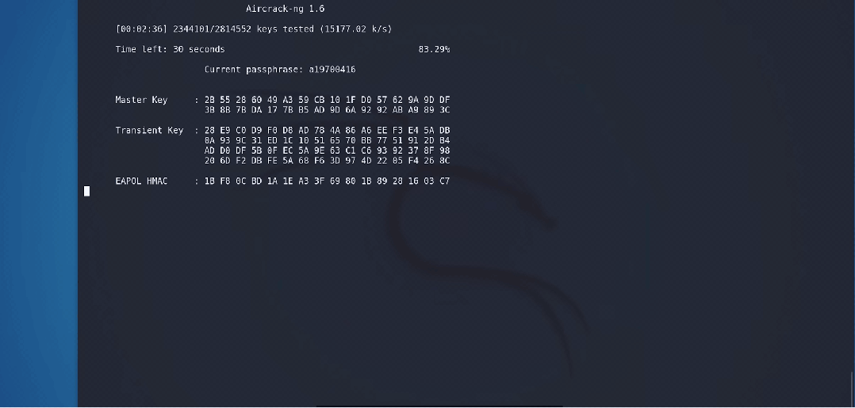
Task: Click the 'EAPOL HMAC' label
Action: point(142,181)
